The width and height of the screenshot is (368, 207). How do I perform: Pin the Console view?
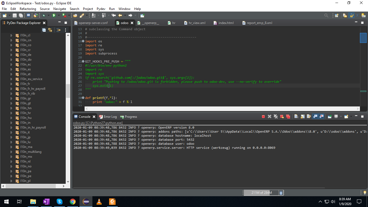[x=329, y=117]
